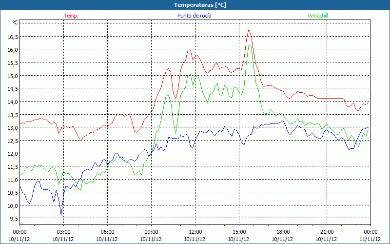Image resolution: width=390 pixels, height=244 pixels.
Task: Click the 09:00 time axis label
Action: coord(151,232)
